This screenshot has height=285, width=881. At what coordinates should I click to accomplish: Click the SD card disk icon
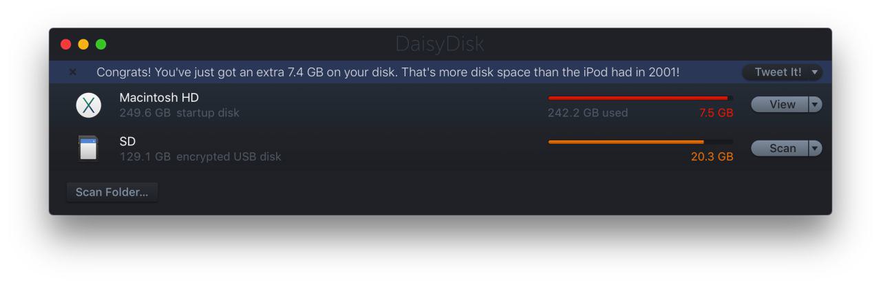pos(88,149)
